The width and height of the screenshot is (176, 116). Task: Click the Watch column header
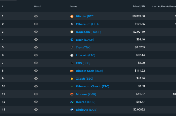(38, 6)
